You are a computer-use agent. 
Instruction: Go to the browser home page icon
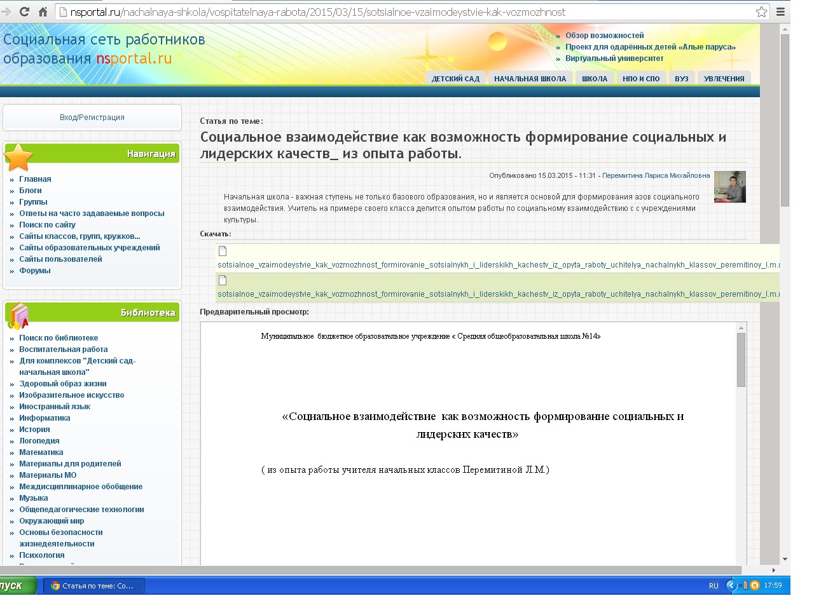[x=43, y=11]
